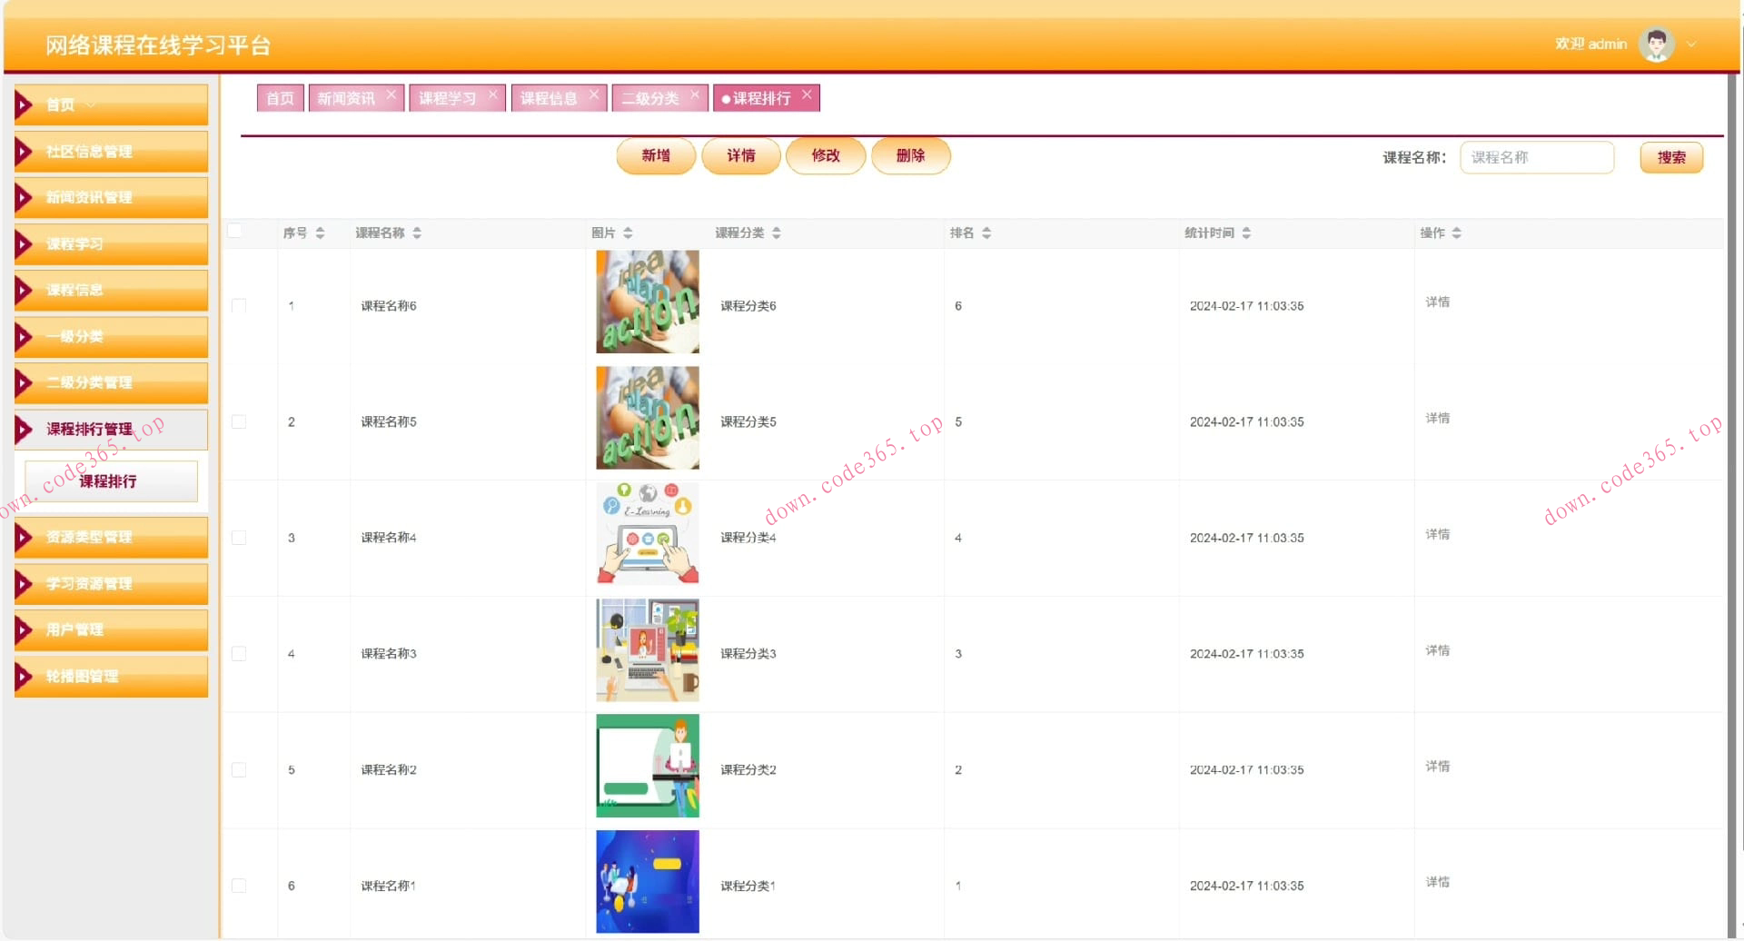Sort by the 排名 column sort icon
The width and height of the screenshot is (1744, 941).
[986, 233]
